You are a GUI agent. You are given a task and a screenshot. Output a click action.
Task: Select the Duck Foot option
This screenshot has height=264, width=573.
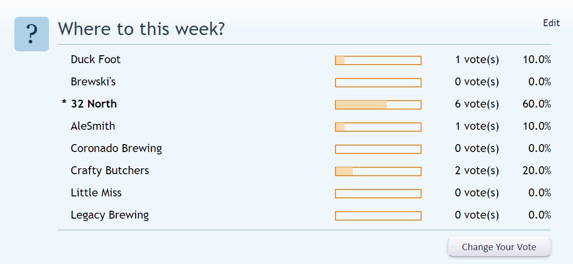[95, 59]
